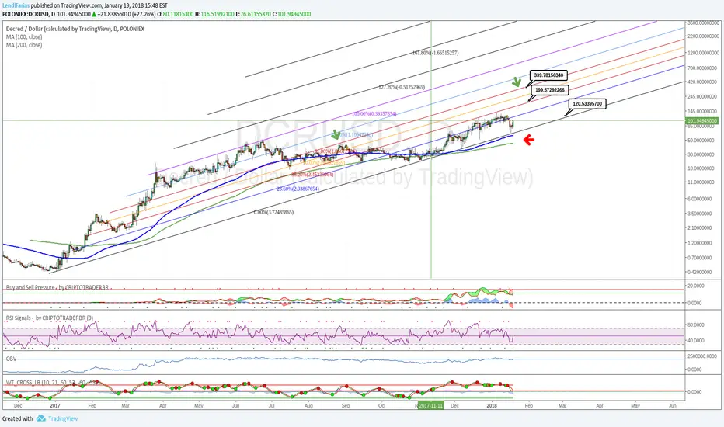Click the Buy and Sell Pressure indicator label

tap(57, 287)
